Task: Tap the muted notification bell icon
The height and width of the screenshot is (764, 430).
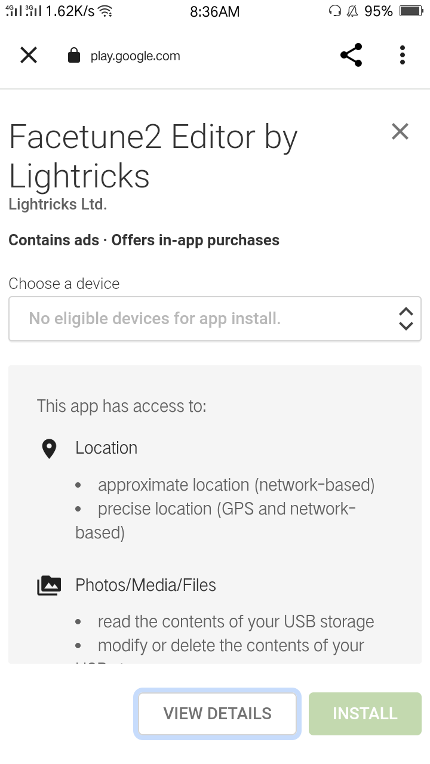Action: [353, 11]
